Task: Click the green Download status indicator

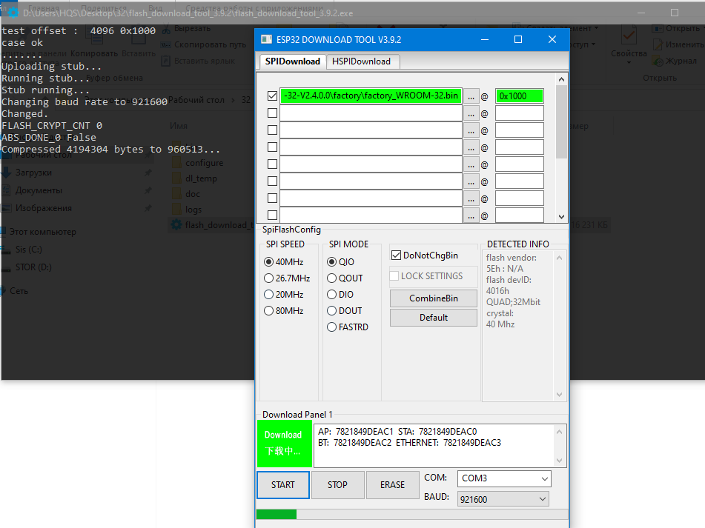Action: 284,444
